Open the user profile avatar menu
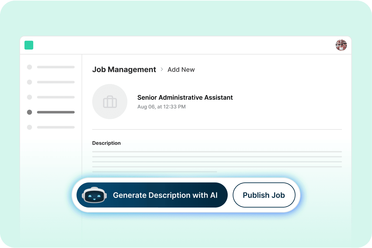 coord(341,45)
